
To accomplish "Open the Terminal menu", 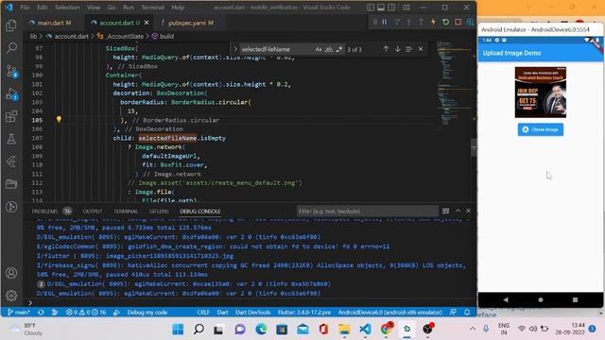I will (152, 8).
